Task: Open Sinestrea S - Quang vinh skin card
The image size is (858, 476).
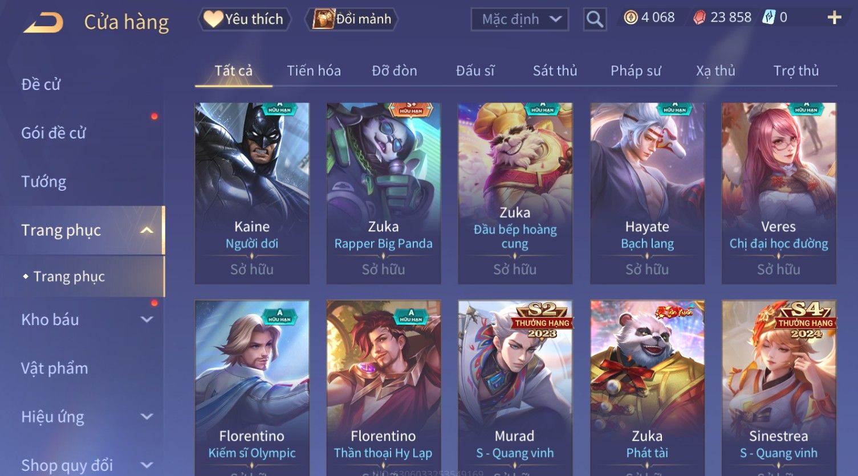Action: 779,388
